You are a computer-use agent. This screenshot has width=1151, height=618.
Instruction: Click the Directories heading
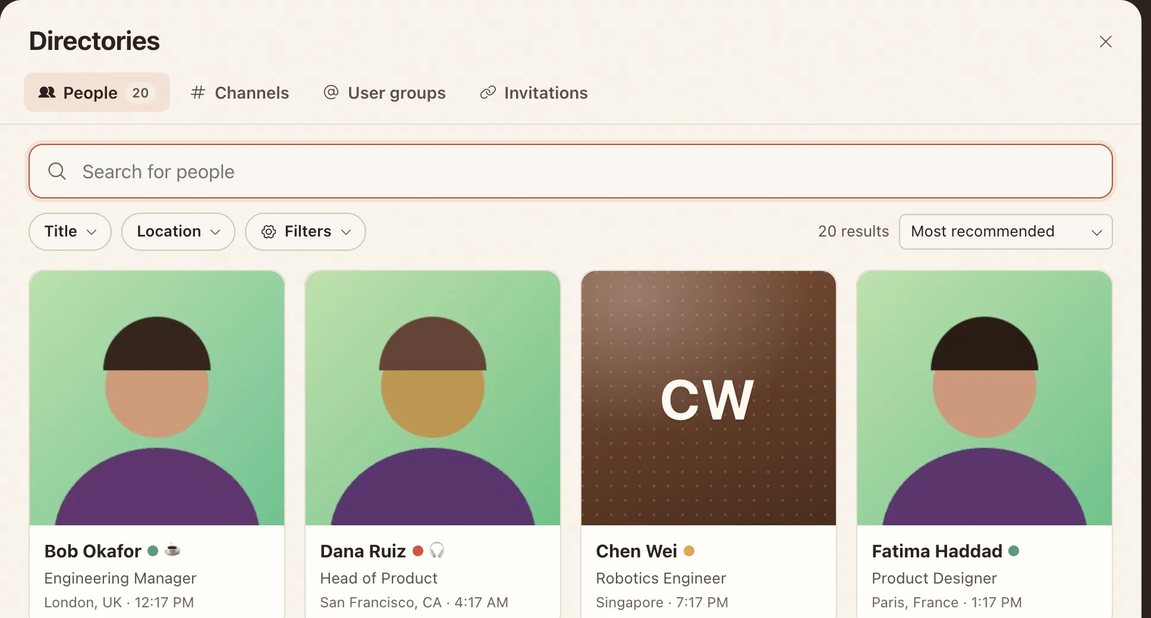pyautogui.click(x=95, y=41)
